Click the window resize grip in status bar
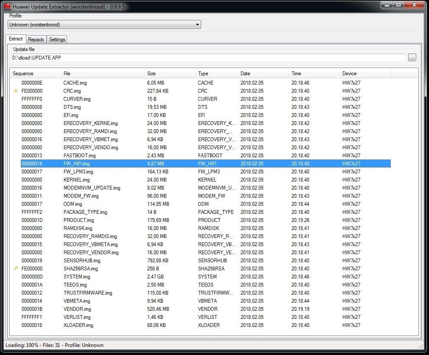 pos(421,346)
